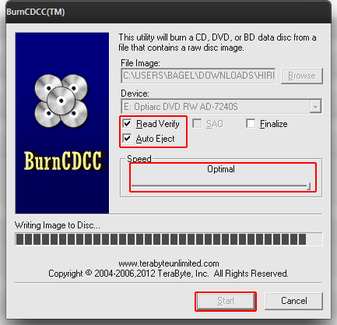This screenshot has width=337, height=325.
Task: Click the yellow BurnCDCC banner text
Action: click(x=65, y=161)
